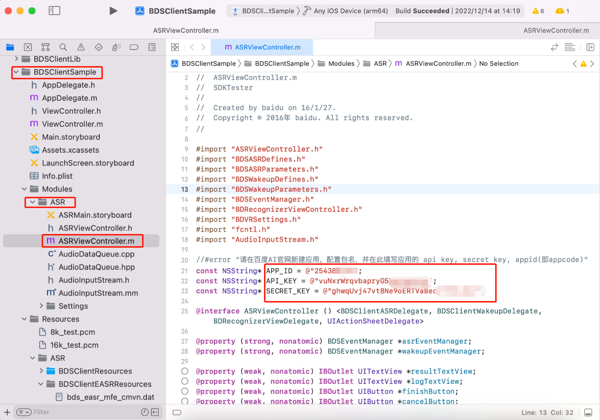Screen dimensions: 600x420
Task: Open the Project navigator folder icon
Action: click(10, 47)
